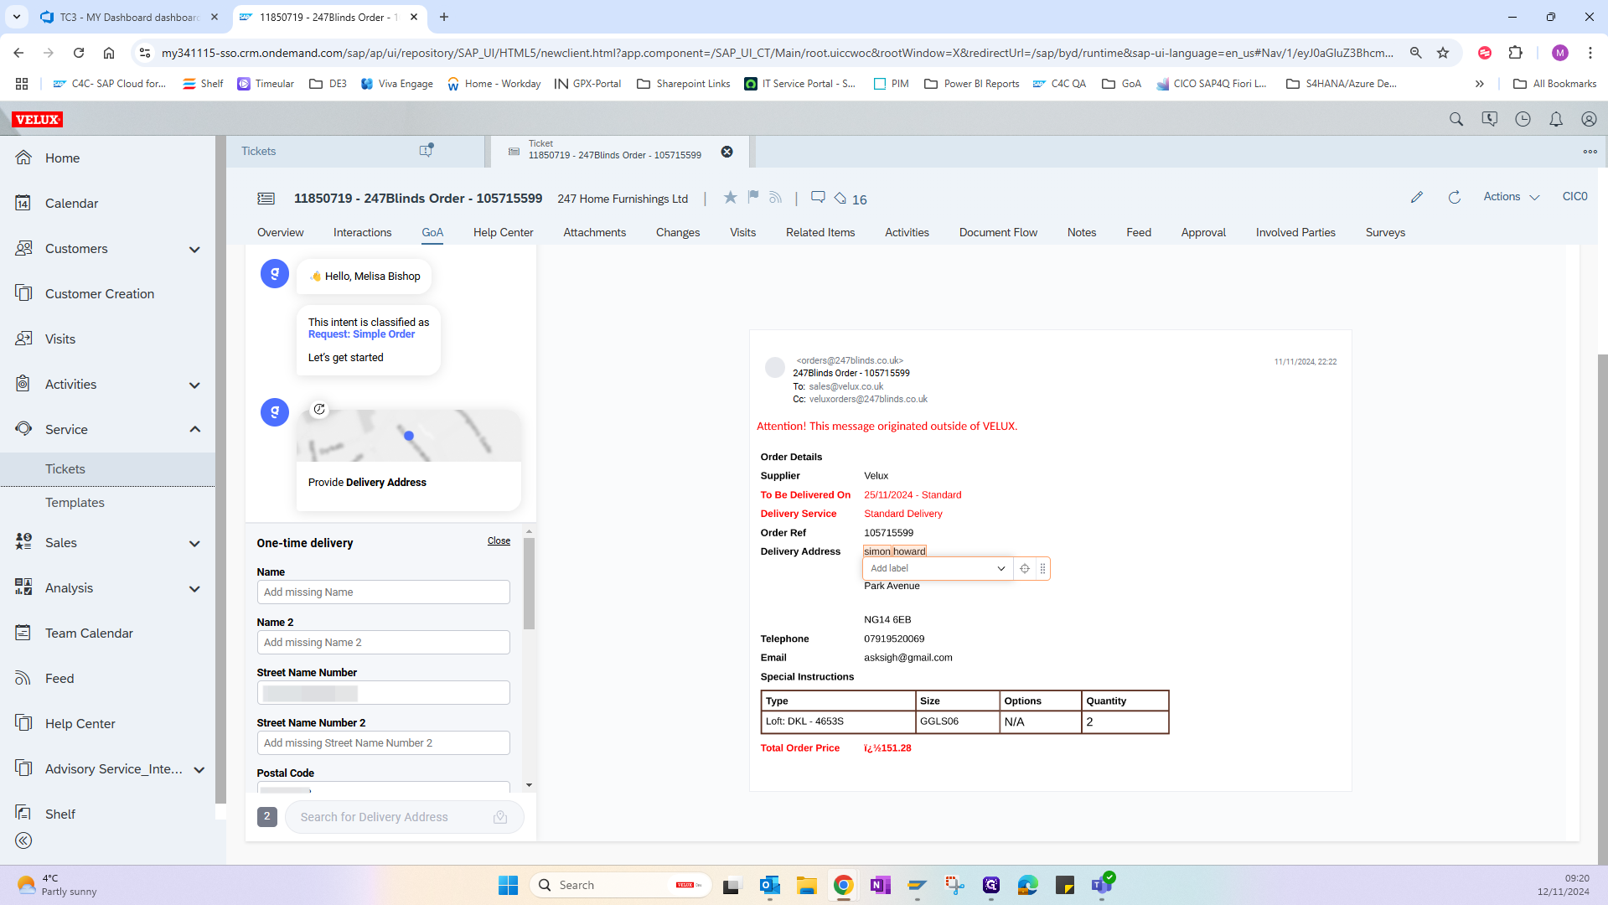Click the target locator icon beside Add label
Image resolution: width=1608 pixels, height=905 pixels.
coord(1024,568)
